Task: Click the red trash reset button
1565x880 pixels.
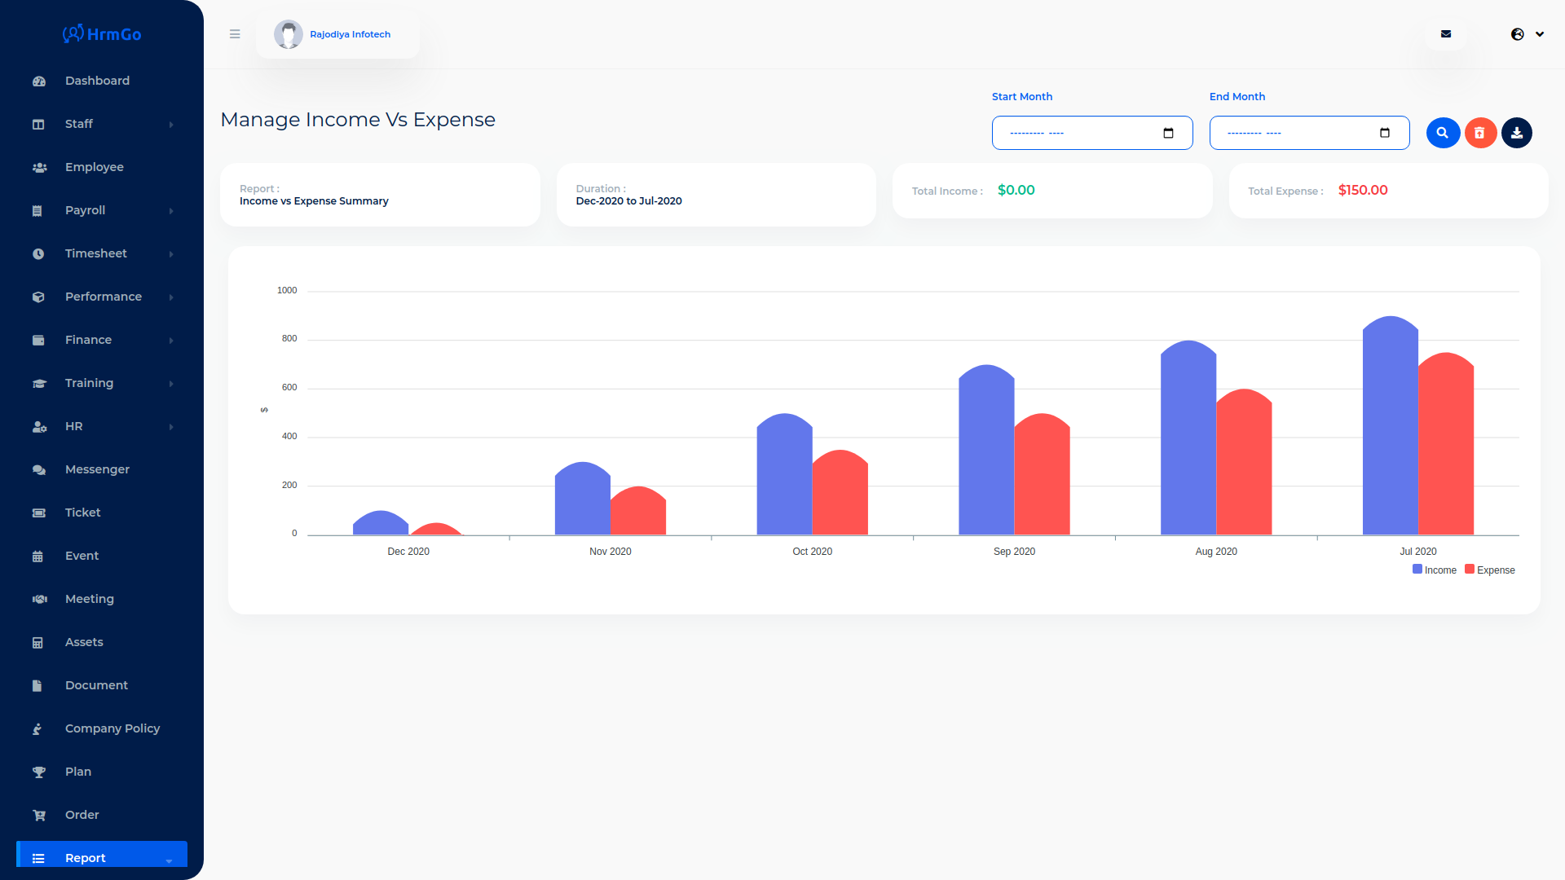Action: [1479, 133]
